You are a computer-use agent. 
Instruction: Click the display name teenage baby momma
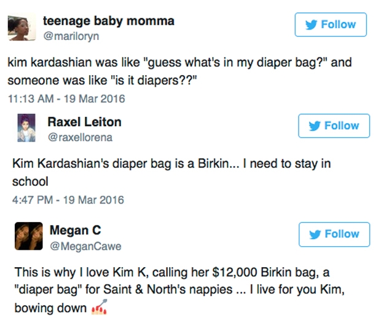[109, 21]
